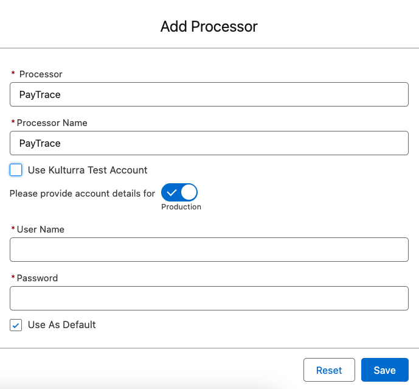Select the Password entry field
419x389 pixels.
pyautogui.click(x=209, y=298)
